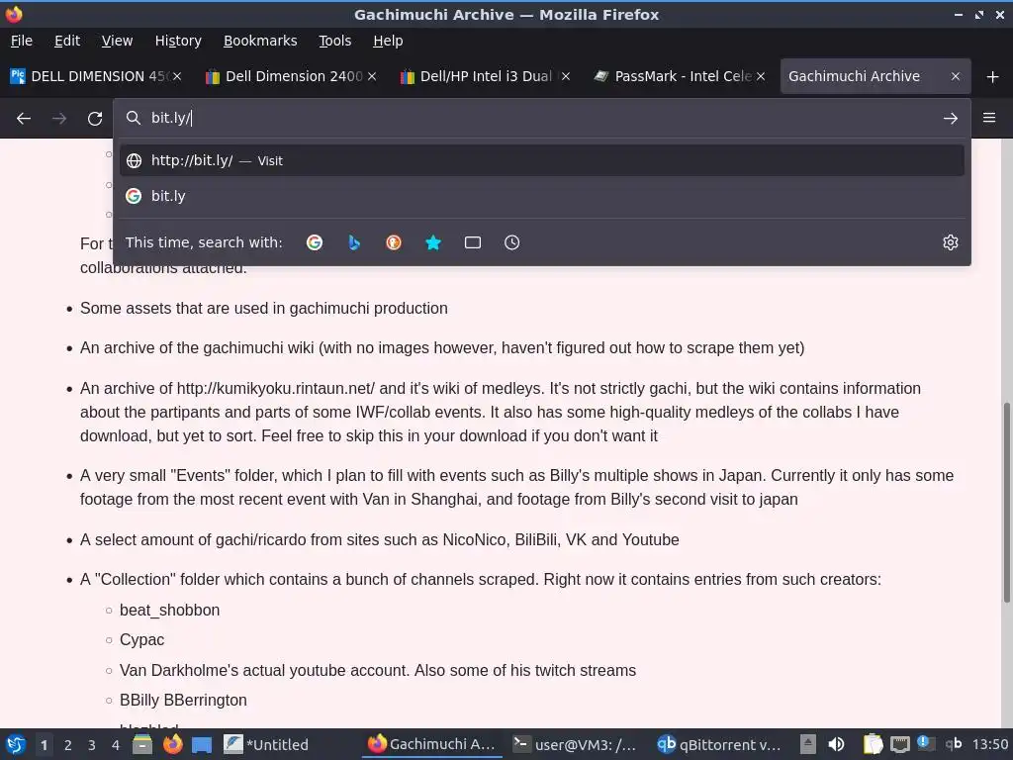
Task: Switch to workspace 4 in taskbar
Action: tap(115, 745)
